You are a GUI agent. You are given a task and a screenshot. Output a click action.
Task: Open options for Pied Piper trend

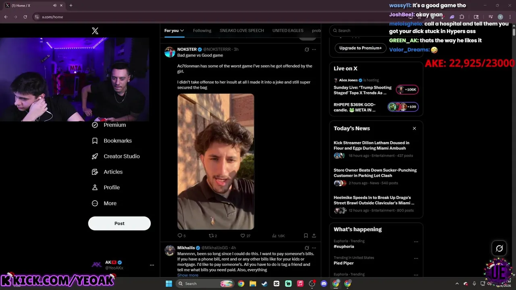coord(416,259)
